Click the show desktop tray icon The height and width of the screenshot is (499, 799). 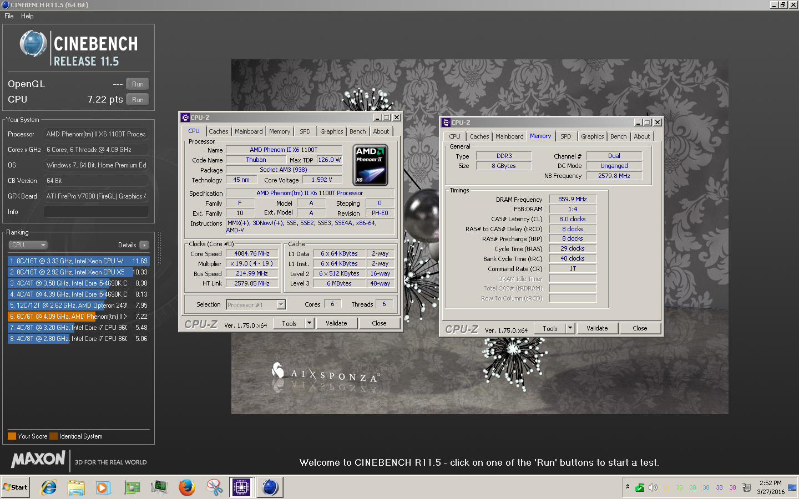(792, 487)
